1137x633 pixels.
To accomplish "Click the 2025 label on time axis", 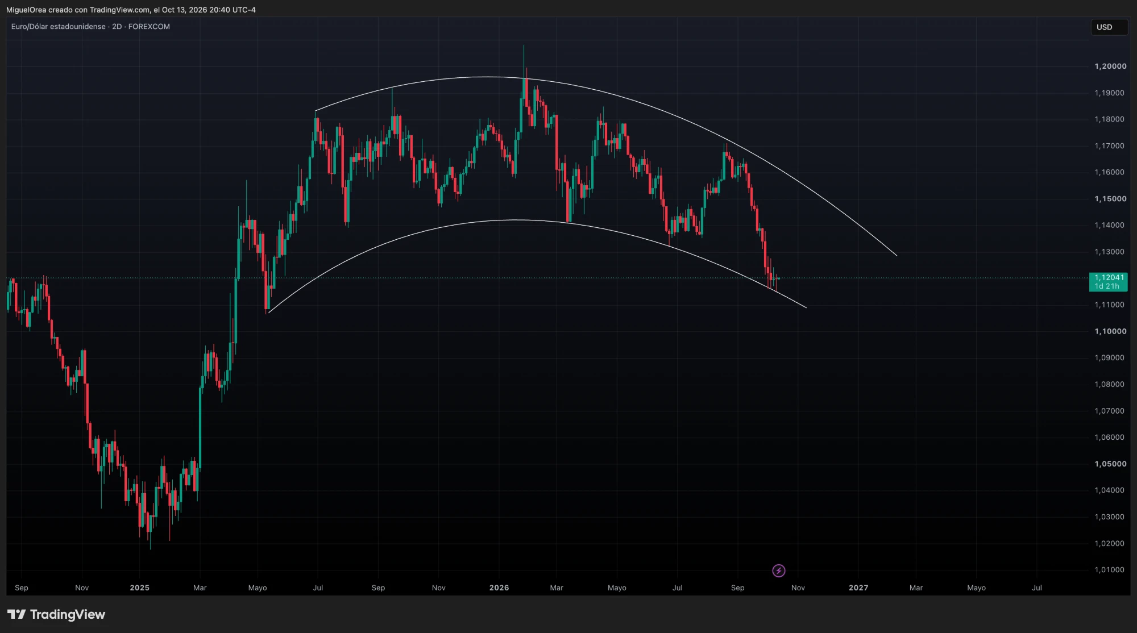I will tap(139, 588).
